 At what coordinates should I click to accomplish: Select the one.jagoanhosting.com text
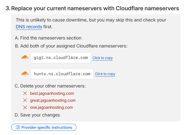pyautogui.click(x=52, y=107)
